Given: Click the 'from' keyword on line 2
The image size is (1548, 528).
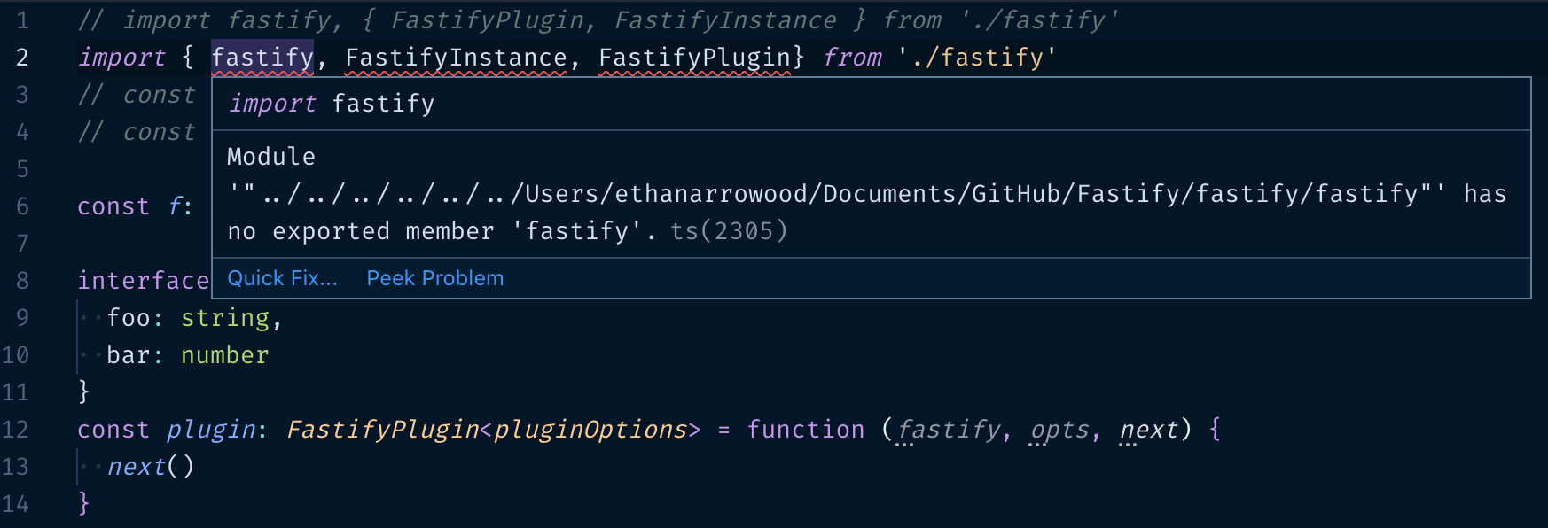Looking at the screenshot, I should pyautogui.click(x=852, y=58).
